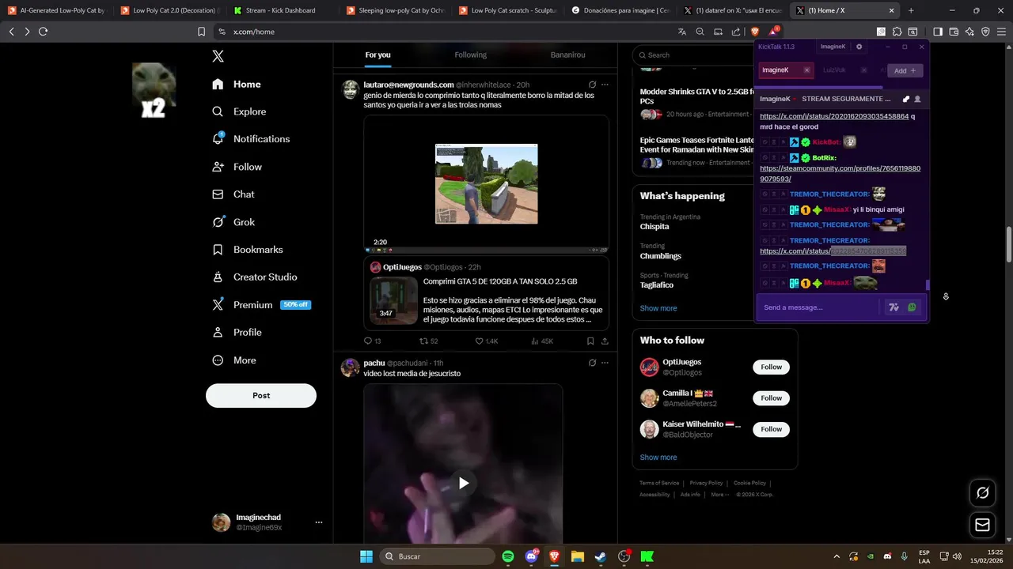Show more trends in What's happening
This screenshot has height=569, width=1013.
click(x=658, y=308)
